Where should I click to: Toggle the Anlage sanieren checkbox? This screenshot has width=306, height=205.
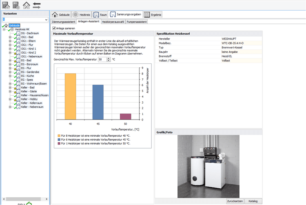[x=54, y=28]
